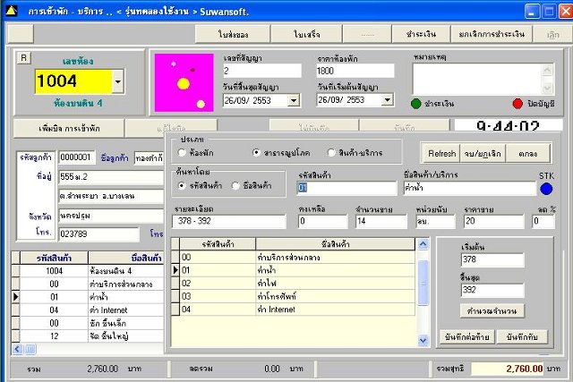The width and height of the screenshot is (573, 382).
Task: Click the red ปิดบัญชี status circle
Action: pyautogui.click(x=517, y=104)
